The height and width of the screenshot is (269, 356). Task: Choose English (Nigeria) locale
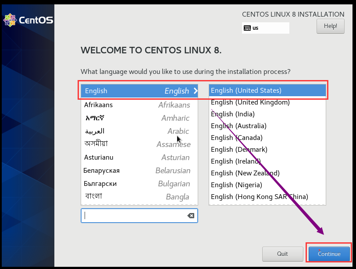(267, 185)
